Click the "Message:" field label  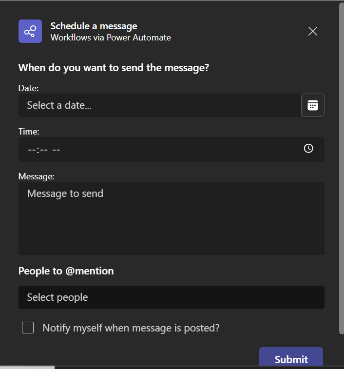pos(36,176)
